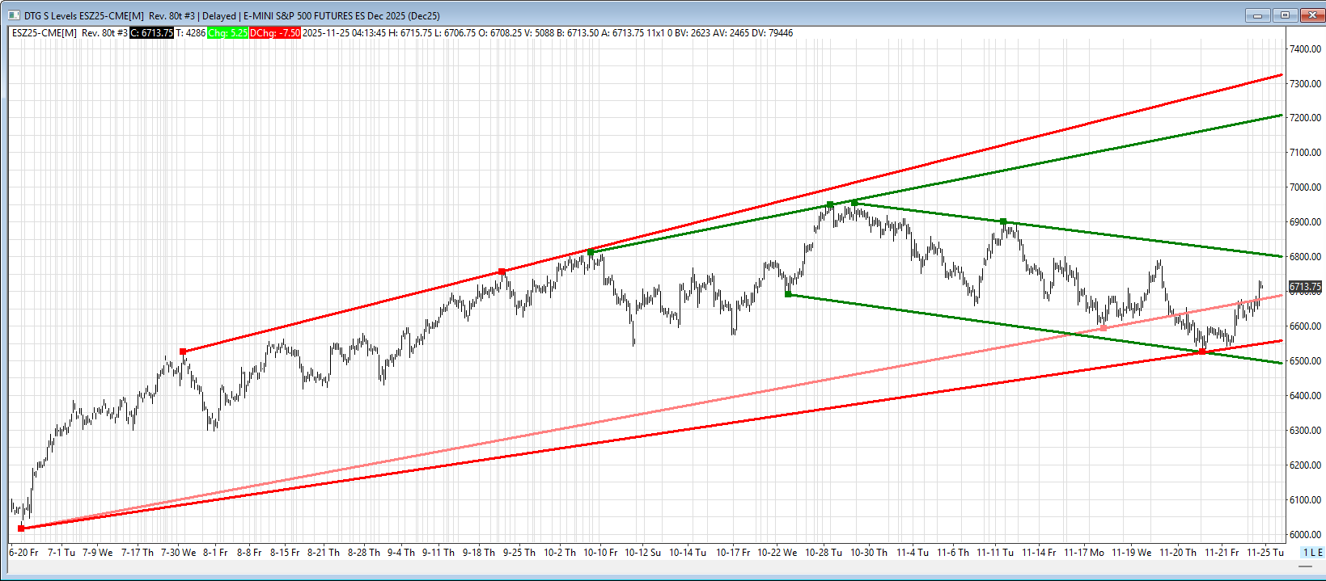Click the black C: 6713.75 close value box
The height and width of the screenshot is (581, 1326).
coord(151,33)
